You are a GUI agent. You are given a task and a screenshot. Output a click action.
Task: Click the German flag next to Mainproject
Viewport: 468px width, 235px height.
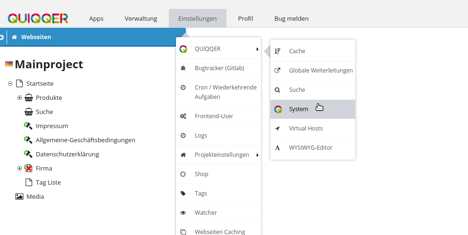click(x=9, y=64)
